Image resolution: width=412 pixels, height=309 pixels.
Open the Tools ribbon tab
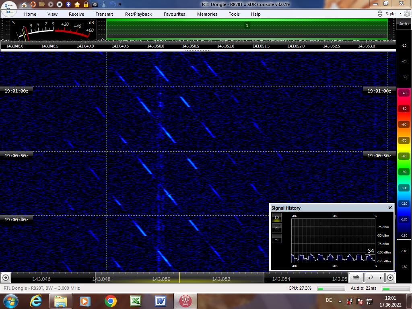coord(234,14)
